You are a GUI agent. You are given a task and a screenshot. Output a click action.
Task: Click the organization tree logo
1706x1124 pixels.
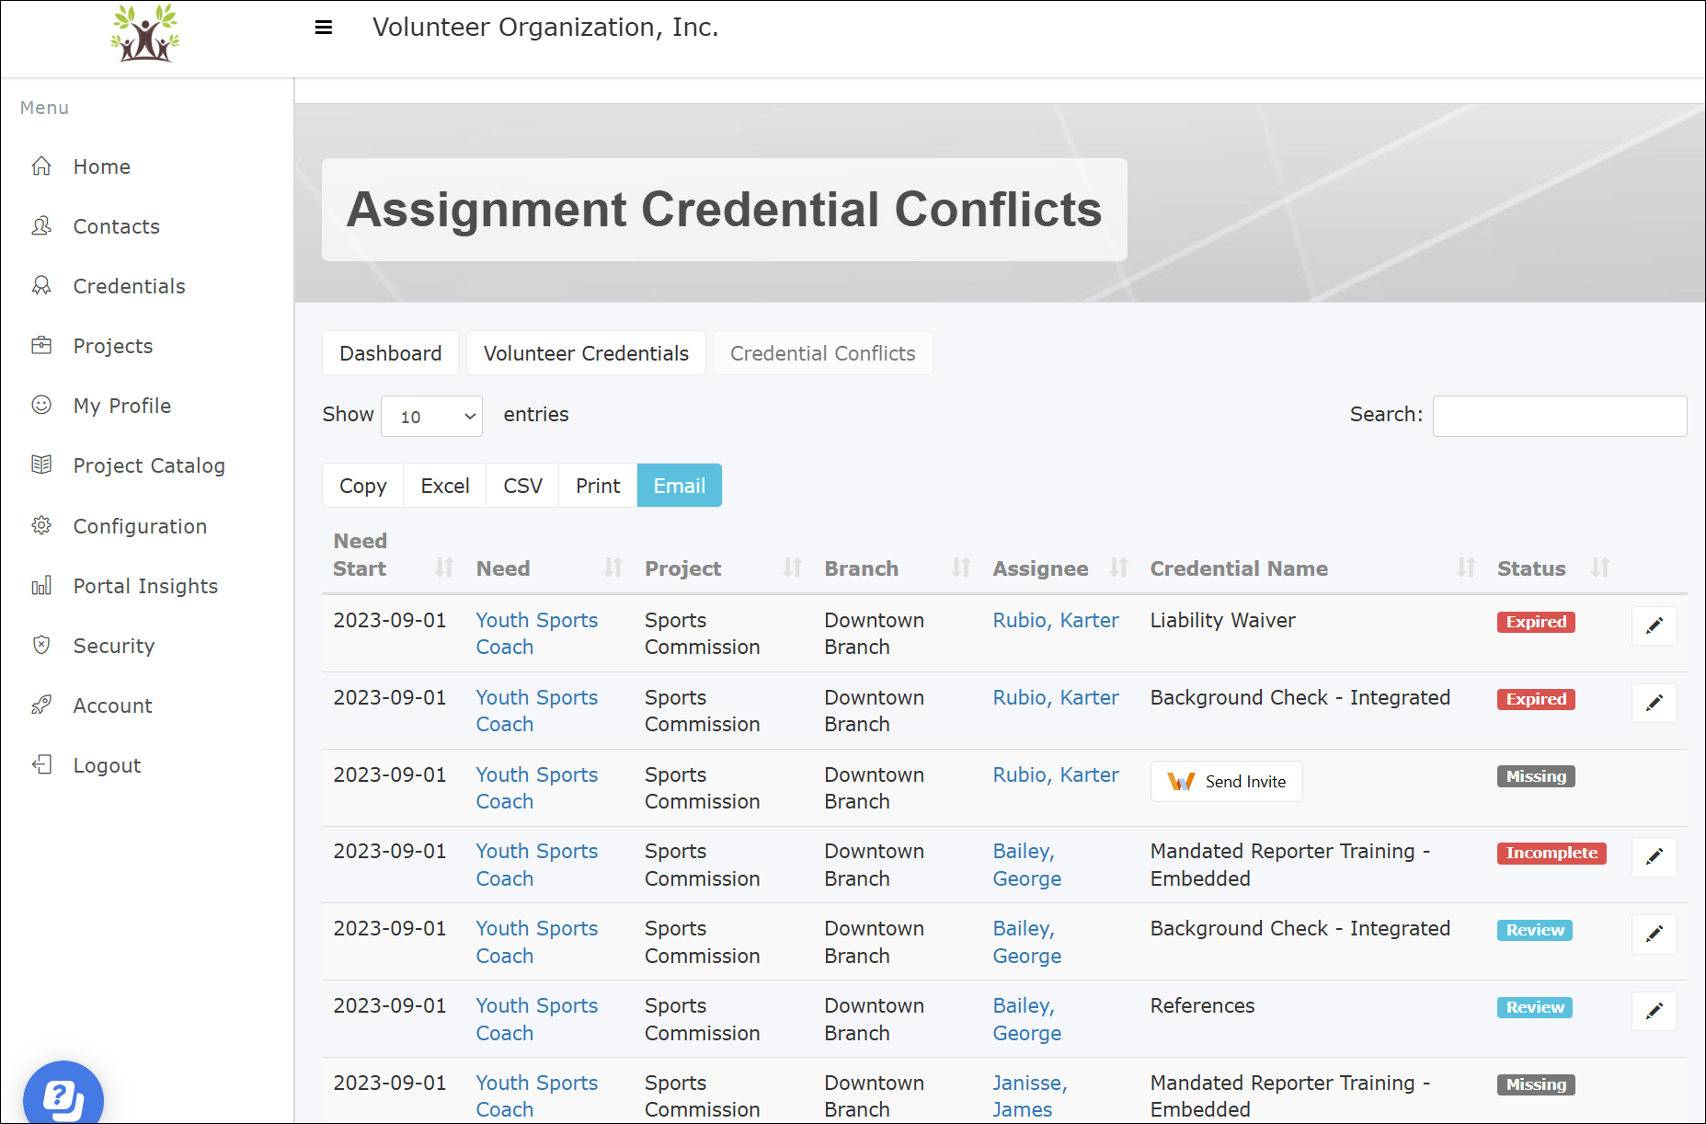144,33
